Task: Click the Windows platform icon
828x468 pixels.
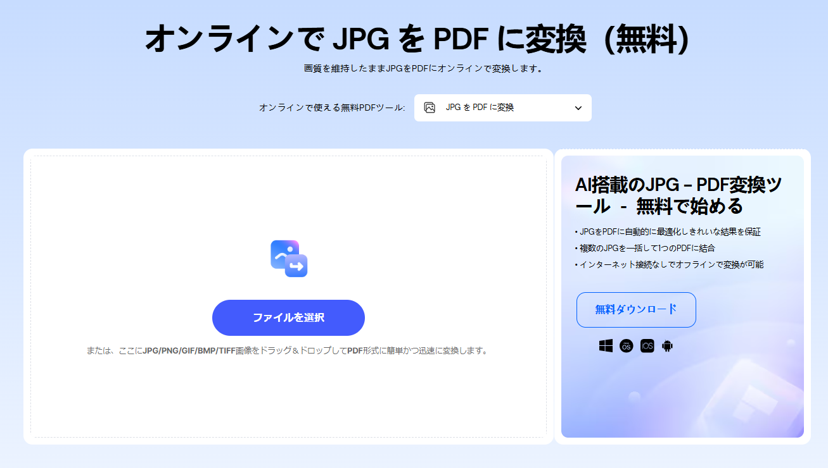Action: pos(606,346)
